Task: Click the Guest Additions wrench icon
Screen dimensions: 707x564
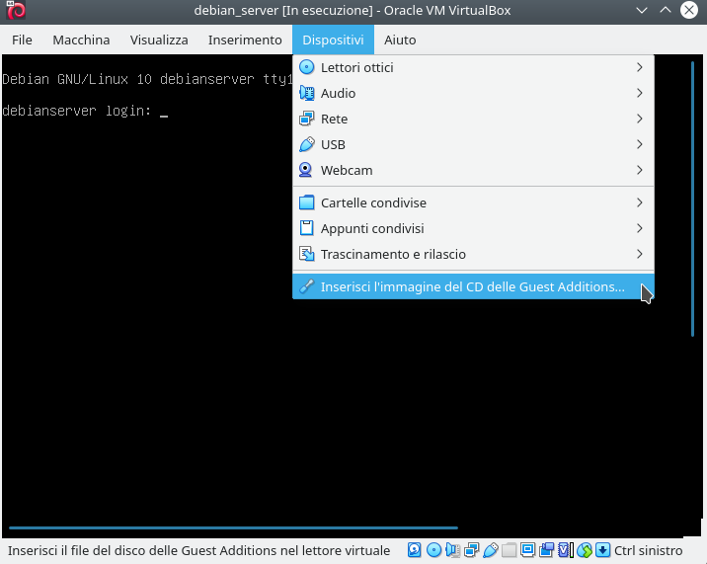Action: pos(307,286)
